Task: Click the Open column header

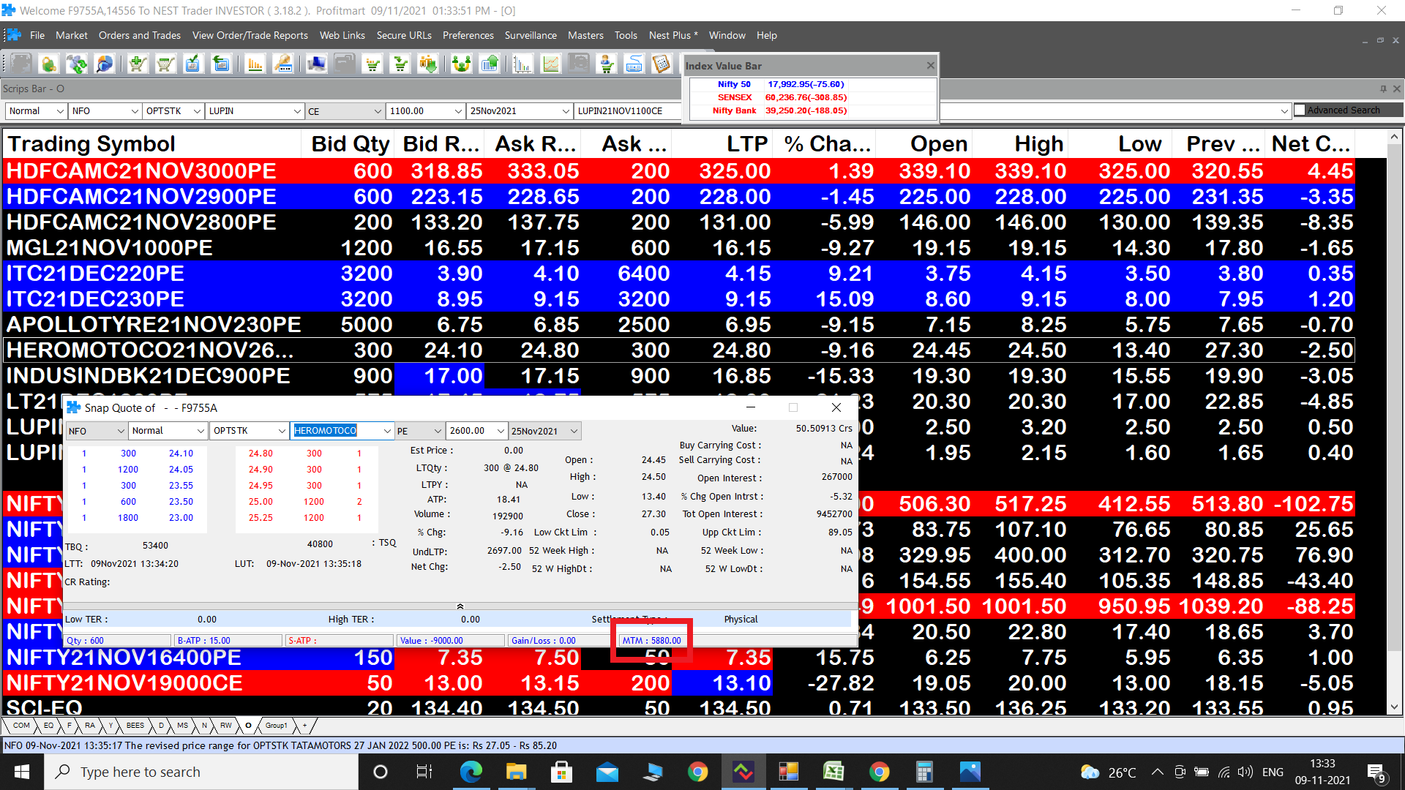Action: 923,143
